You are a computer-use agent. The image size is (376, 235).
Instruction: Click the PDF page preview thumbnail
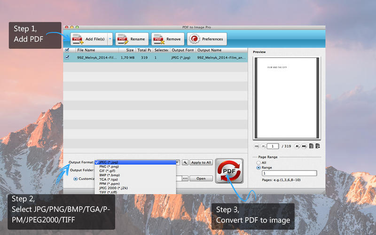coord(287,98)
